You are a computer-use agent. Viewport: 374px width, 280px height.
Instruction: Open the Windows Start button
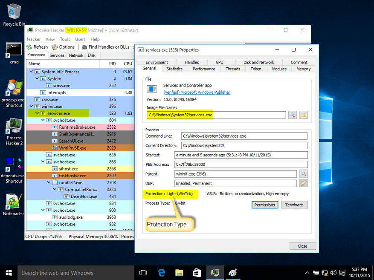click(9, 273)
